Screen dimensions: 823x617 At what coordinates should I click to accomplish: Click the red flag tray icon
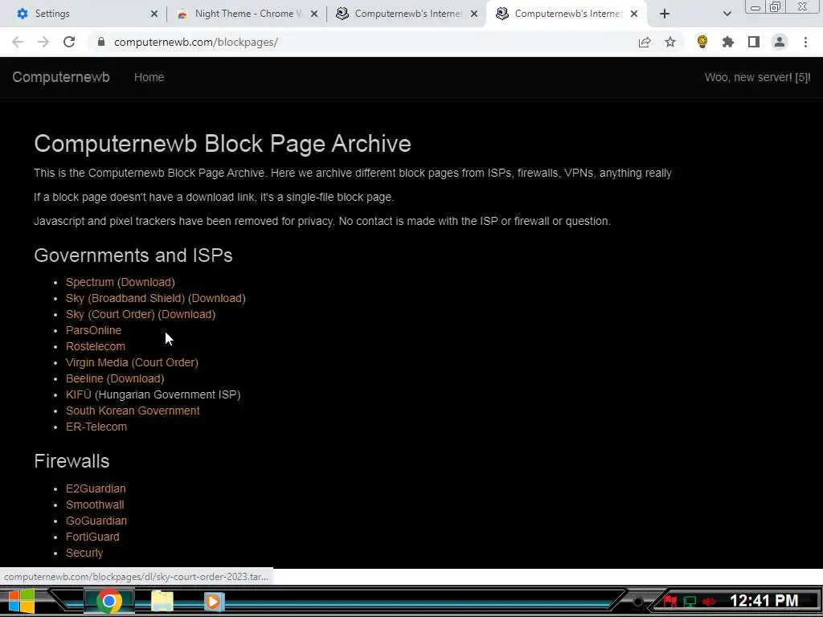[670, 601]
